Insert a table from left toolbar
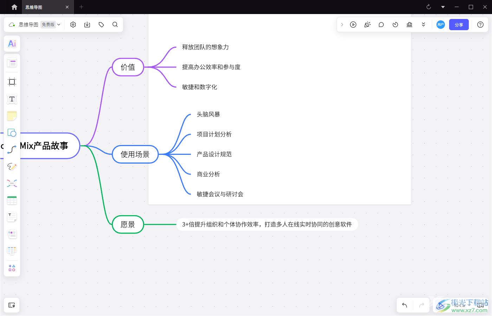Viewport: 492px width, 316px height. [12, 200]
